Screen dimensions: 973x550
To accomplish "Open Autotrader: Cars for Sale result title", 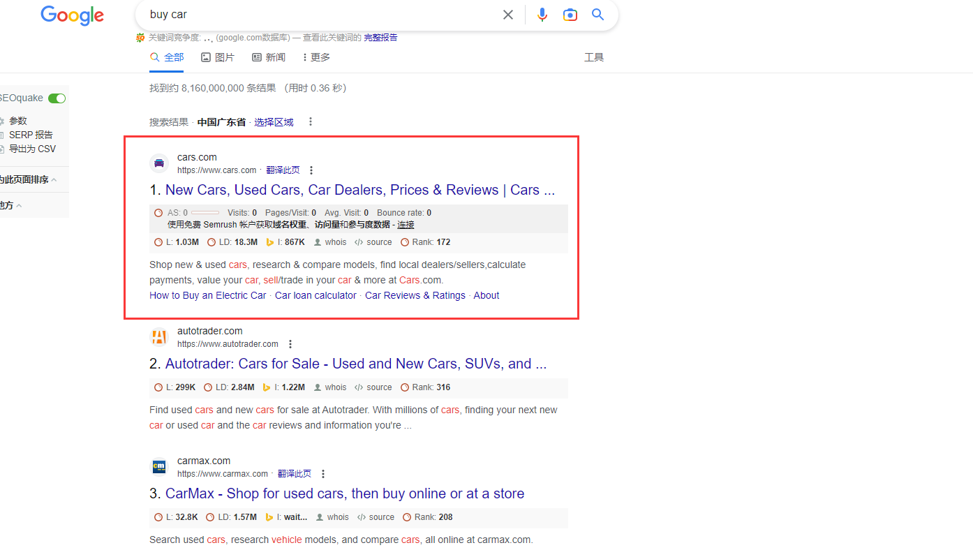I will (x=356, y=364).
